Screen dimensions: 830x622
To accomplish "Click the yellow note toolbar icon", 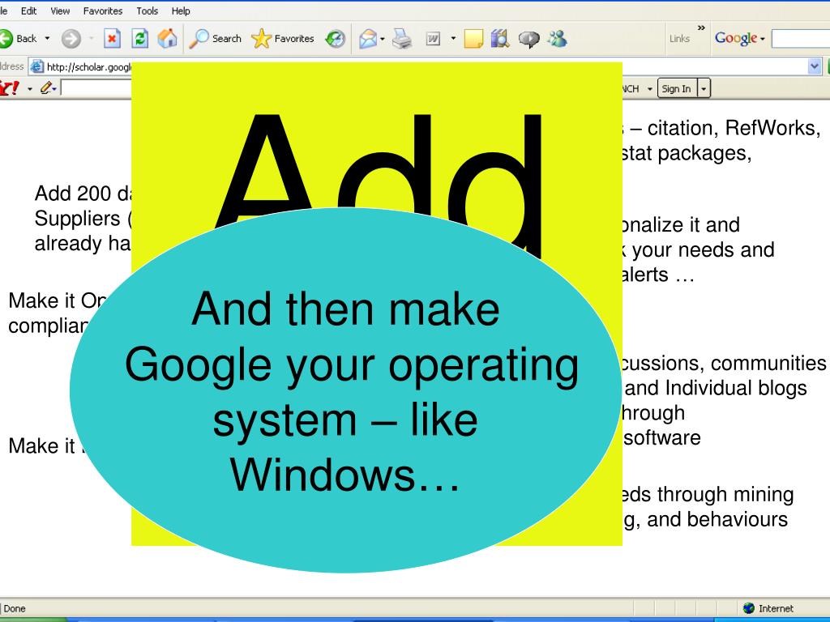I will 473,39.
